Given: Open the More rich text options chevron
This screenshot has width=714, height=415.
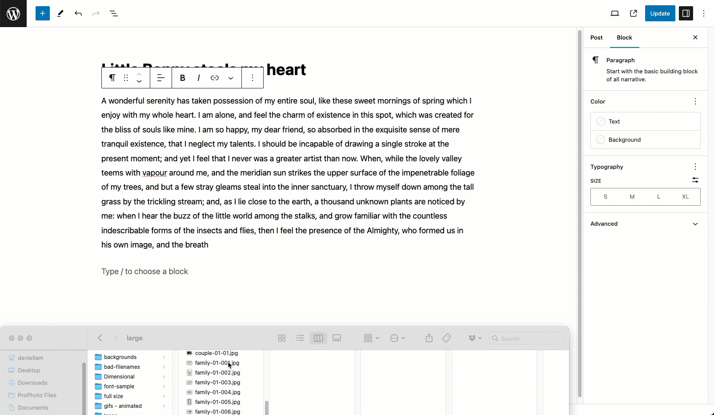Looking at the screenshot, I should (x=231, y=78).
